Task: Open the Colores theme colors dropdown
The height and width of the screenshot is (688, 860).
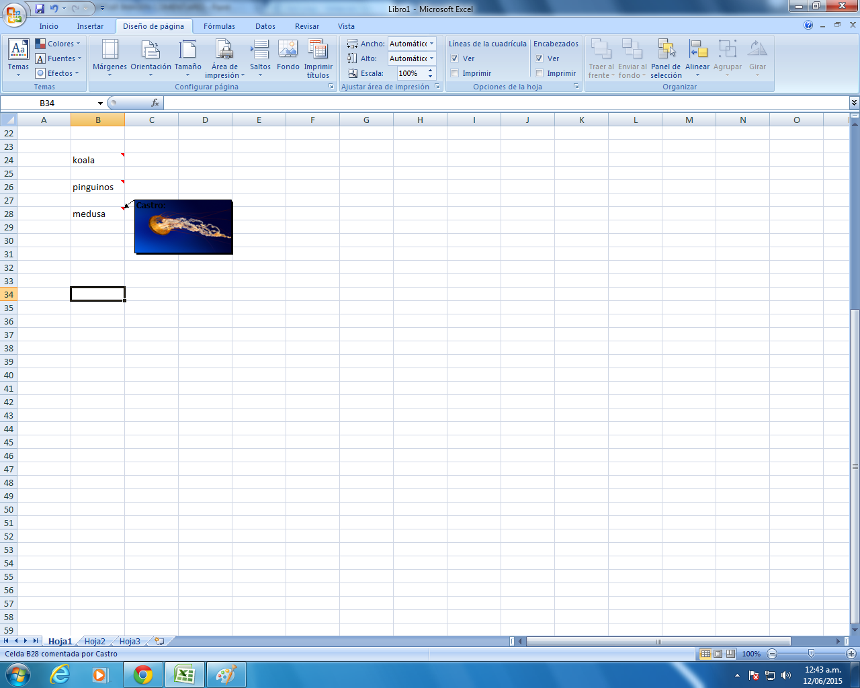Action: (x=58, y=44)
